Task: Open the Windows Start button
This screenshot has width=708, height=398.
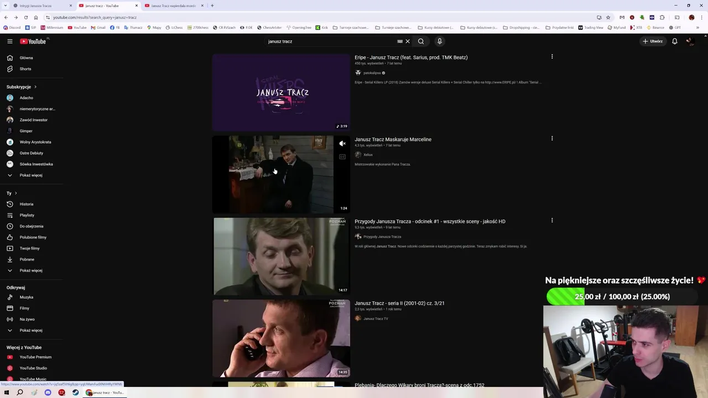Action: click(6, 392)
